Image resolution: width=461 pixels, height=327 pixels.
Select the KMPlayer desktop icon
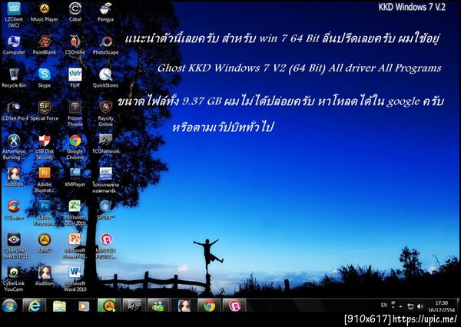coord(75,177)
